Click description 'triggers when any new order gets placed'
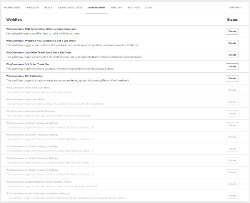The width and height of the screenshot is (250, 203). [39, 92]
